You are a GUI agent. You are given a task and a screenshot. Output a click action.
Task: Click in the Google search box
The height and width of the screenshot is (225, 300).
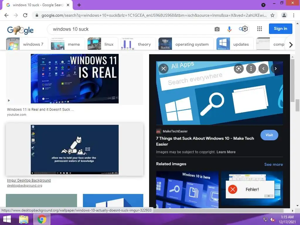(x=130, y=29)
